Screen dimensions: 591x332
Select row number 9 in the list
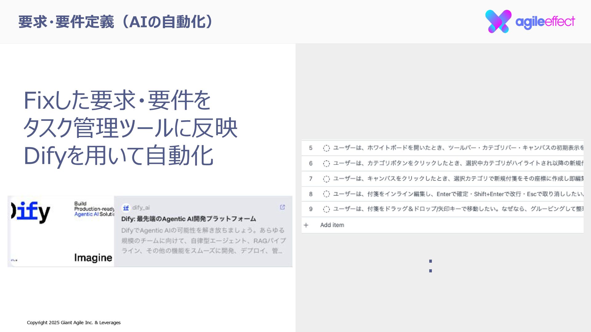pyautogui.click(x=311, y=209)
